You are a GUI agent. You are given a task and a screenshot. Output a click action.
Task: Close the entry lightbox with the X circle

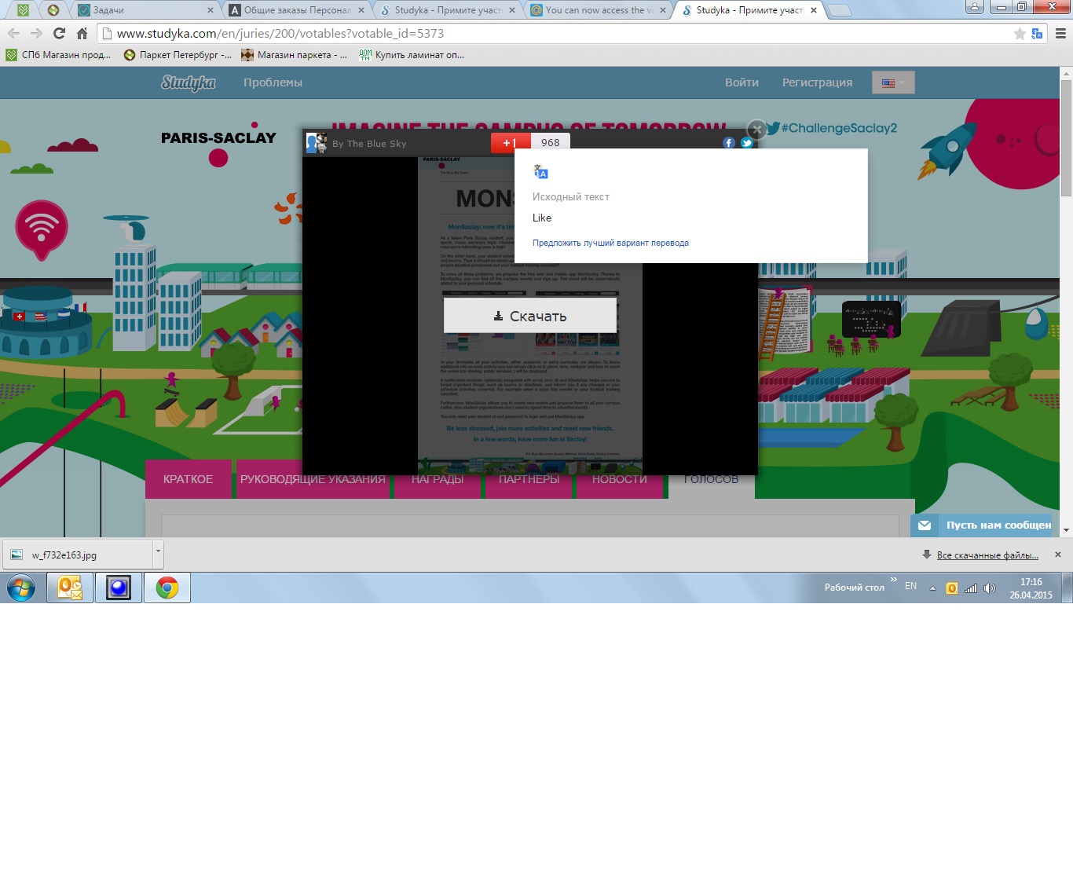[756, 130]
